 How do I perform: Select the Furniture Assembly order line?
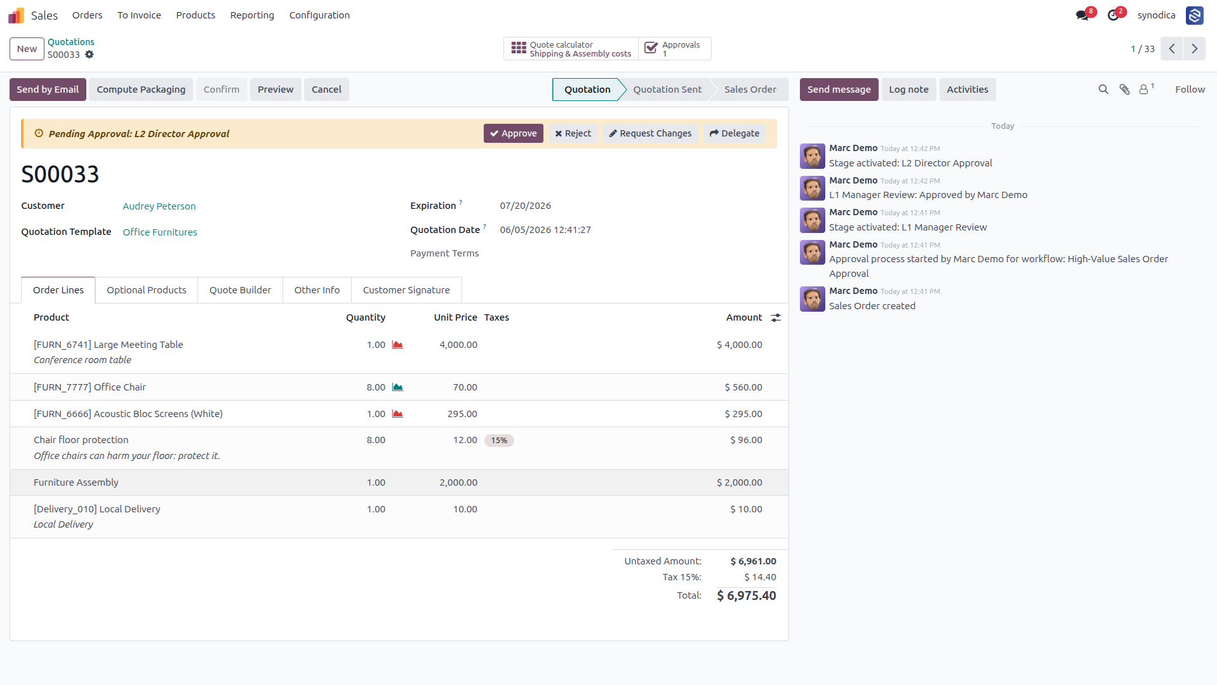(x=399, y=482)
